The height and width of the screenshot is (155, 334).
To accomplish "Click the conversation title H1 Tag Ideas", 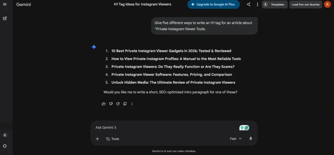I will click(x=143, y=4).
